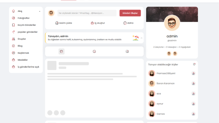
Task: Add aynur using the follow icon
Action: [x=193, y=104]
